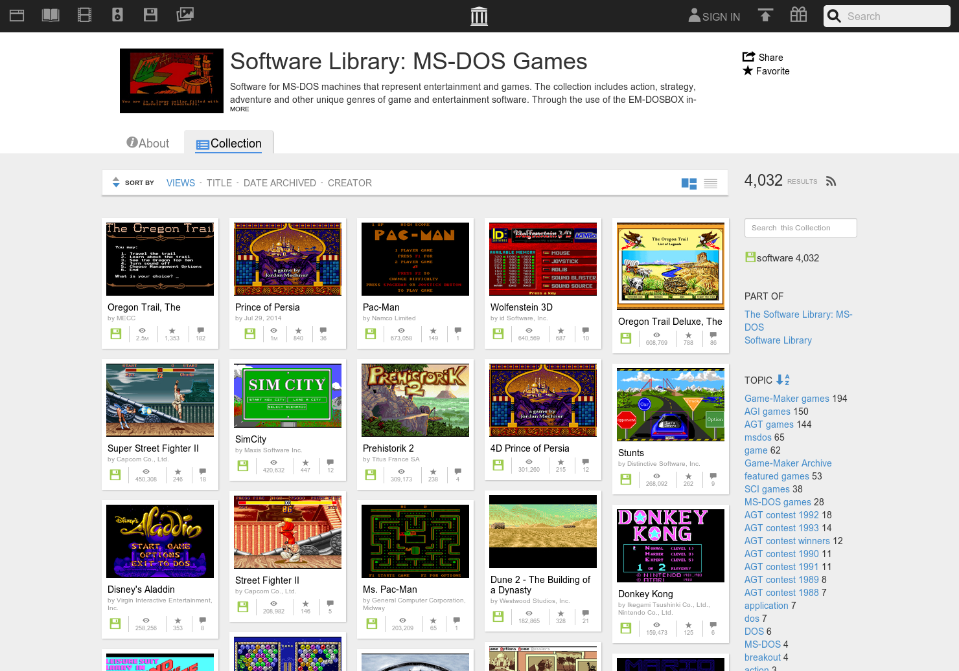Open the books/texts section icon
Viewport: 959px width, 671px height.
point(50,15)
